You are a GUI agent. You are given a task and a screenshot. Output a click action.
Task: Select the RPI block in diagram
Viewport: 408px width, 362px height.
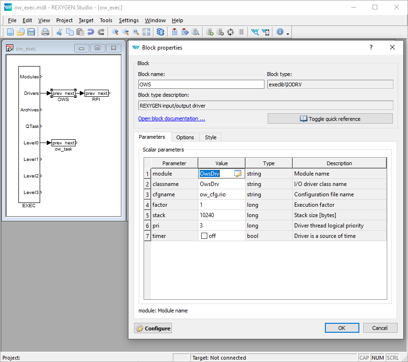pos(96,93)
